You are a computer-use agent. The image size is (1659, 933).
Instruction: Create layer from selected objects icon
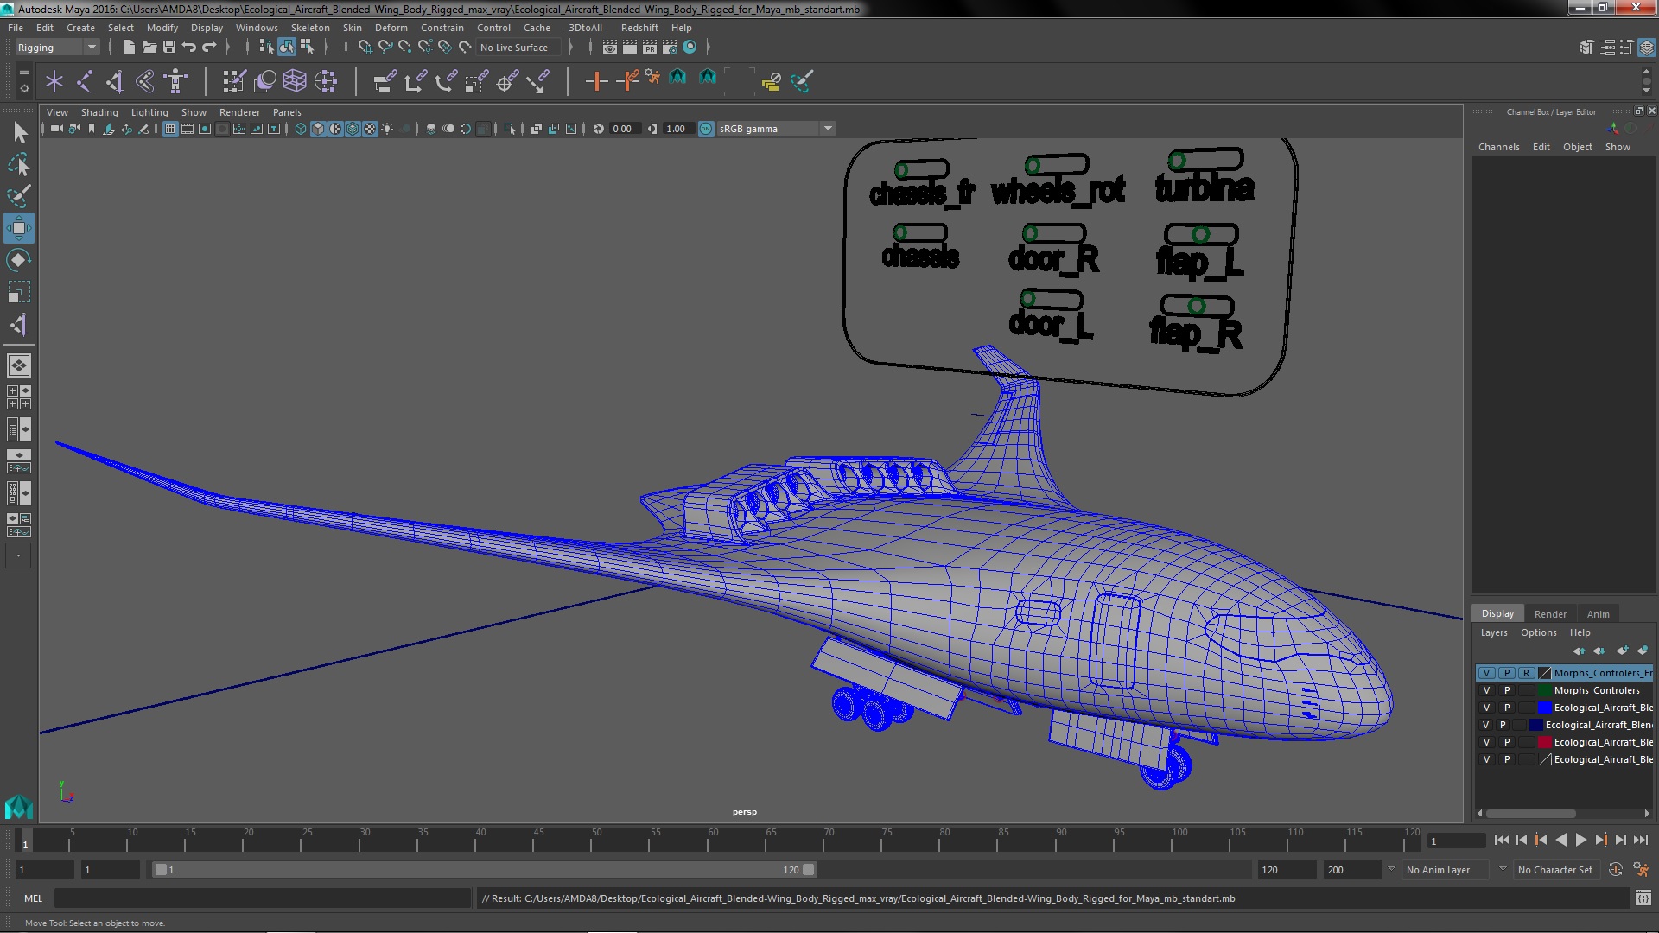coord(1642,651)
